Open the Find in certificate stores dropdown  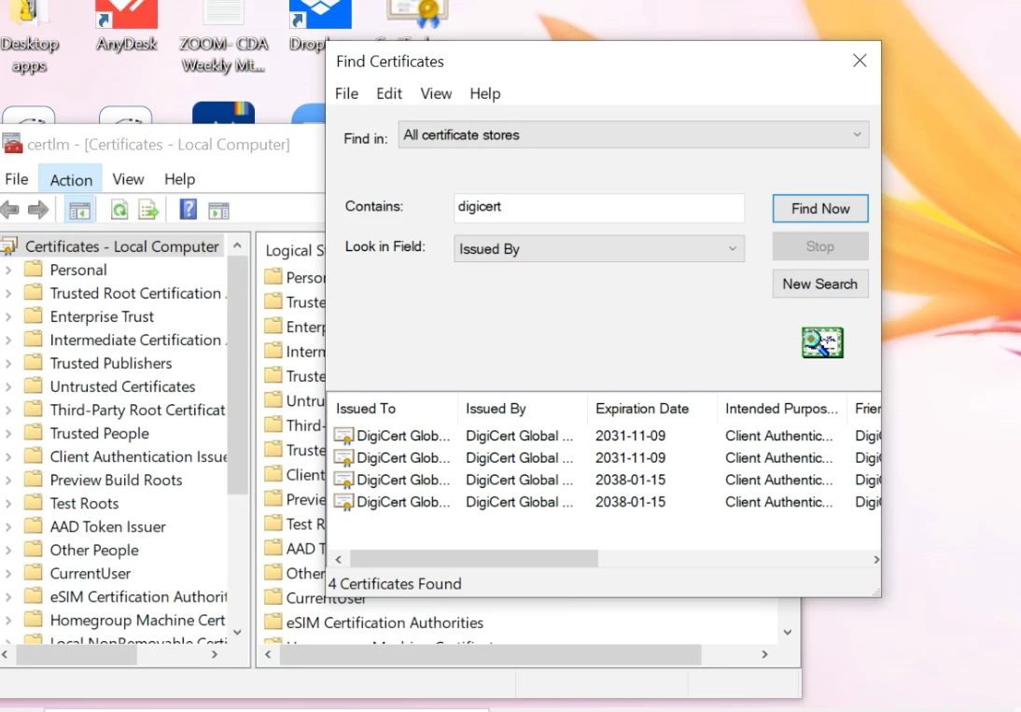click(x=634, y=134)
